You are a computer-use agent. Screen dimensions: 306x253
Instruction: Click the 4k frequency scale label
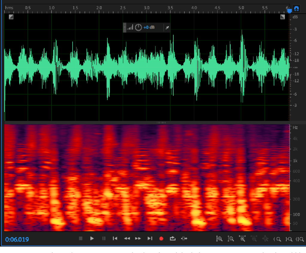[295, 139]
